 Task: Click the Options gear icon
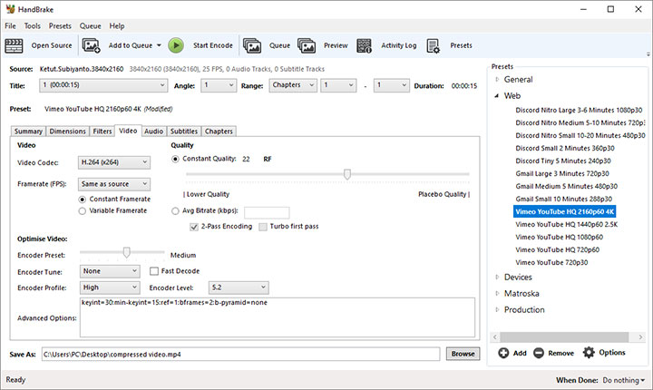tap(590, 353)
